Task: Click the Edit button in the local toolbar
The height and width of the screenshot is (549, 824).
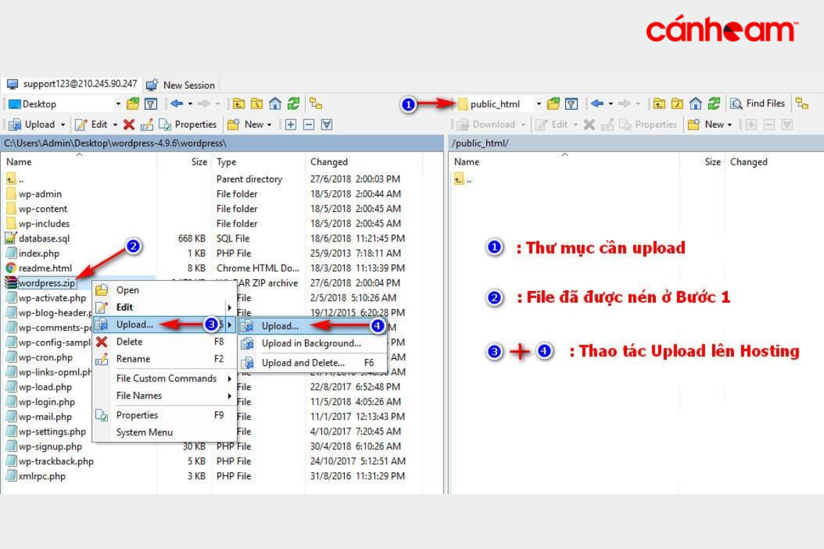Action: click(91, 124)
